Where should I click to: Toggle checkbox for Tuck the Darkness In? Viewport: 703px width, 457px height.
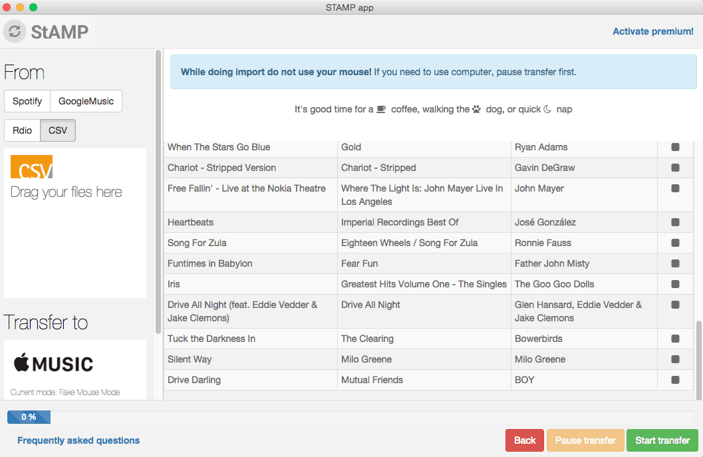[x=675, y=339]
